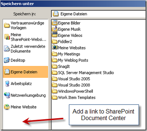The width and height of the screenshot is (147, 131).
Task: Click the Eigene Dateien sidebar icon
Action: pos(7,72)
